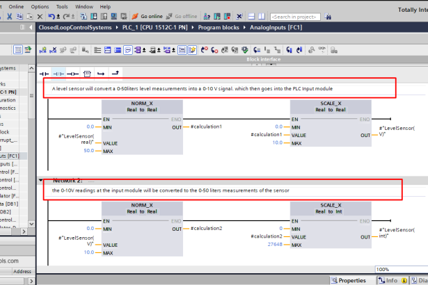Open the Options menu
Image resolution: width=428 pixels, height=285 pixels.
[x=40, y=6]
